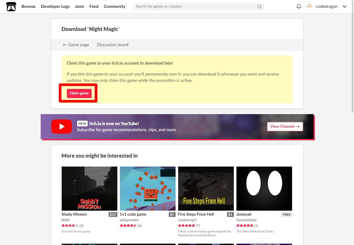Open creator madeatnight's page
This screenshot has width=354, height=245.
pos(187,220)
